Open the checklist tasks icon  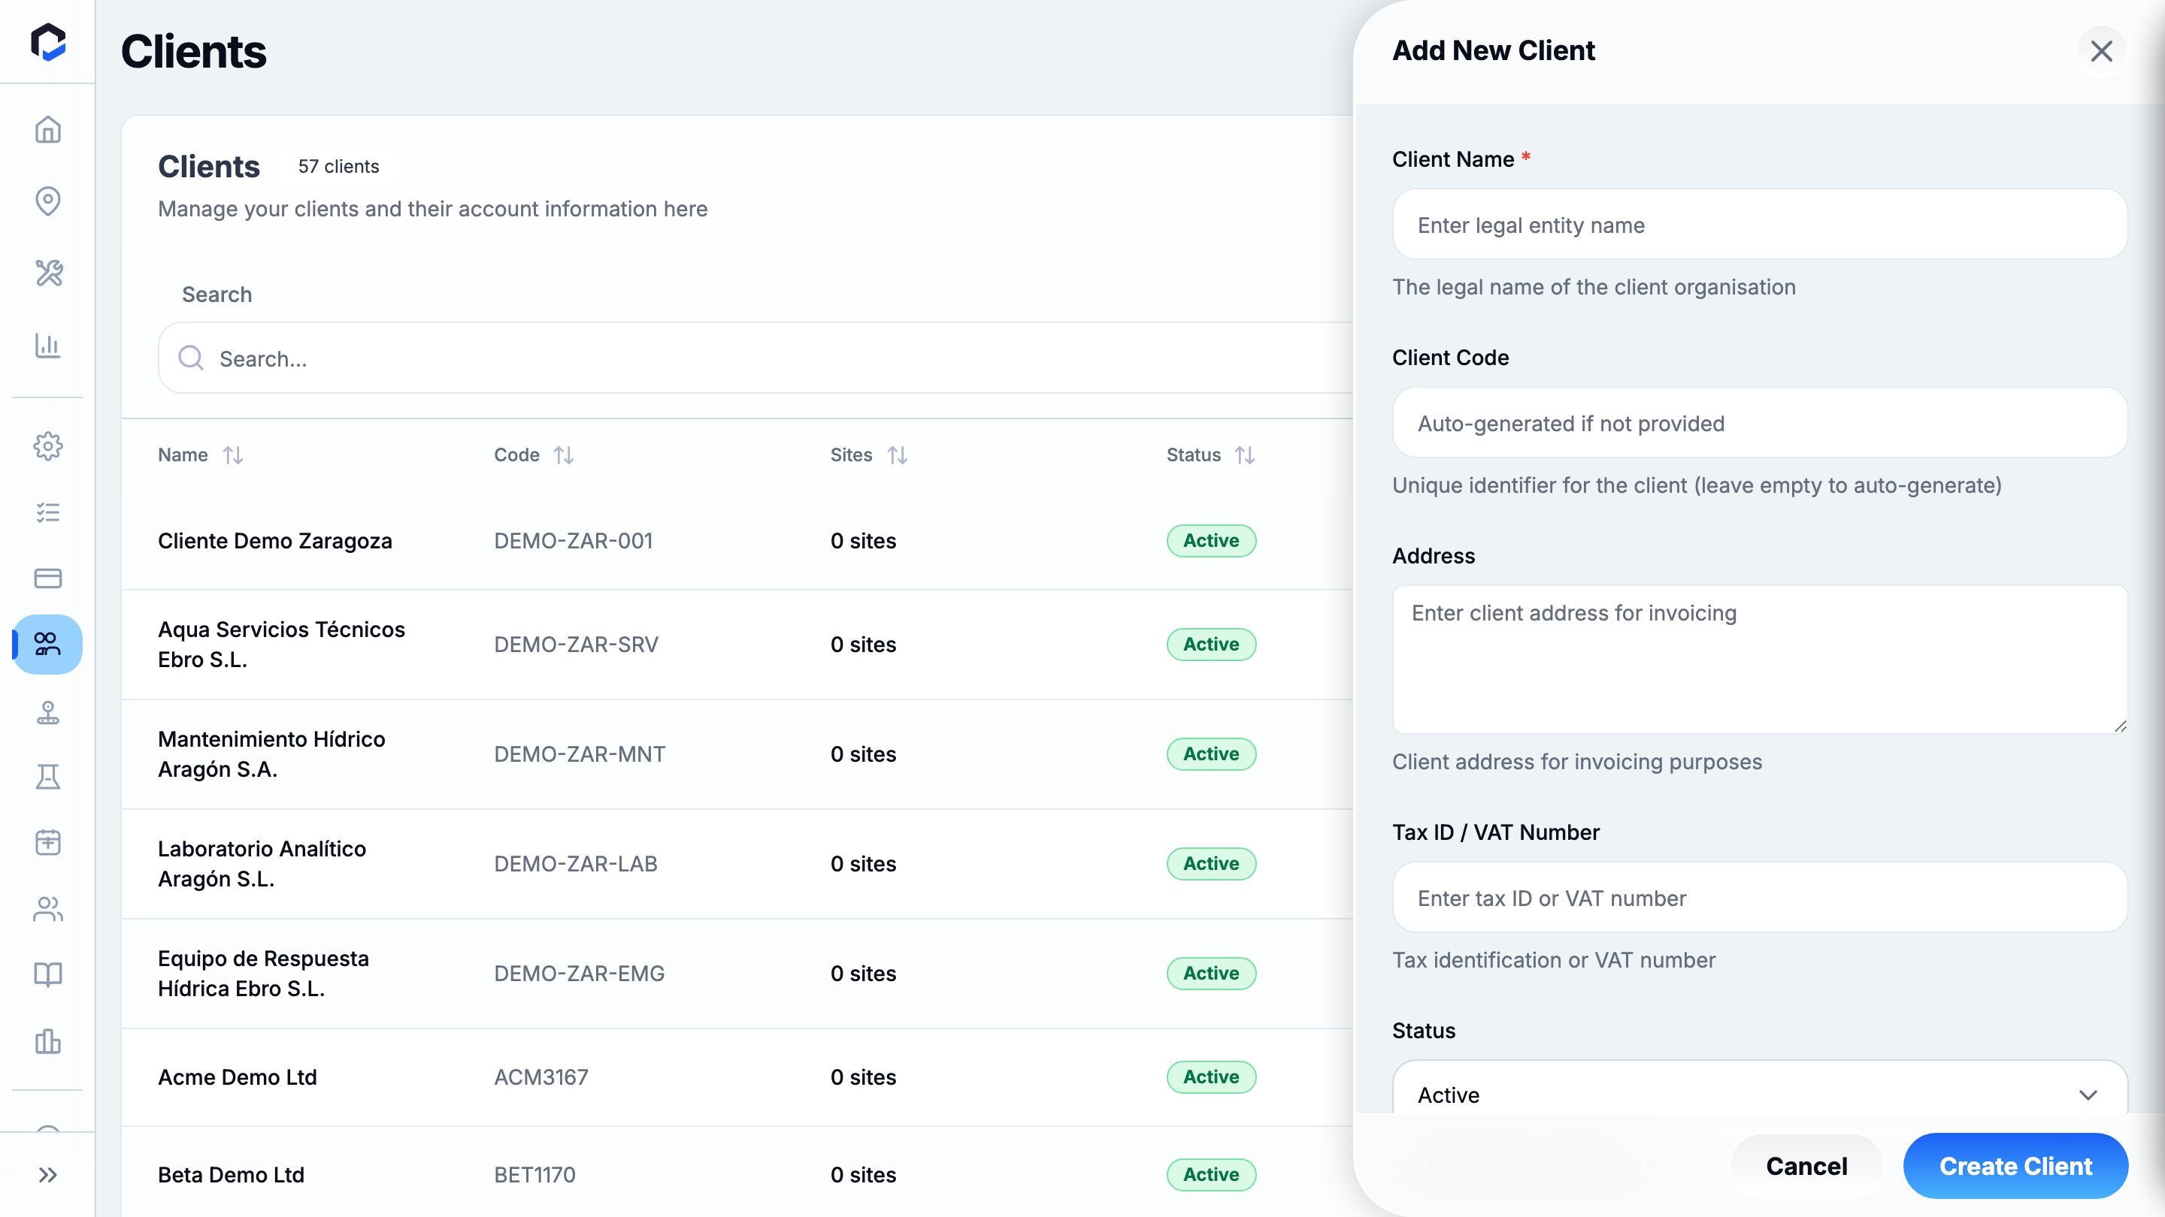click(48, 512)
